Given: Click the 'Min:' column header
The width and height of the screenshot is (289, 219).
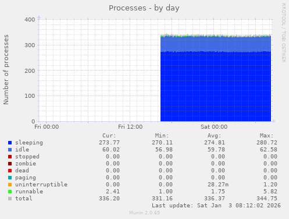Looking at the screenshot, I should 162,136.
